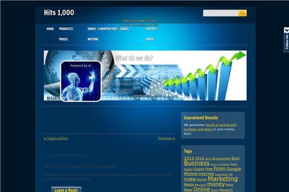Click the Honolulu, Hawaii USA text
Image resolution: width=289 pixels, height=192 pixels.
click(x=139, y=21)
